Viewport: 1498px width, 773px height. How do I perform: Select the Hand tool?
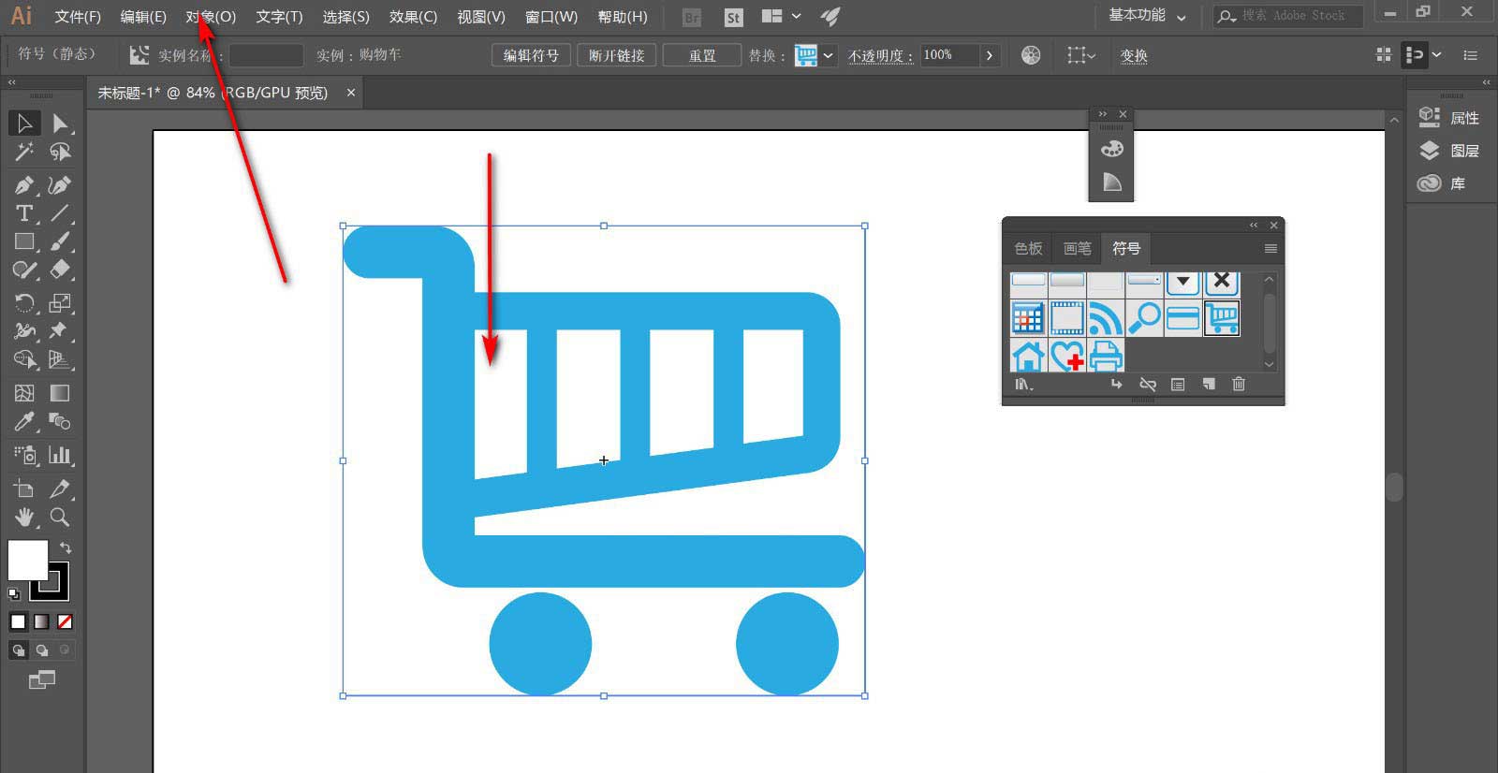(24, 517)
